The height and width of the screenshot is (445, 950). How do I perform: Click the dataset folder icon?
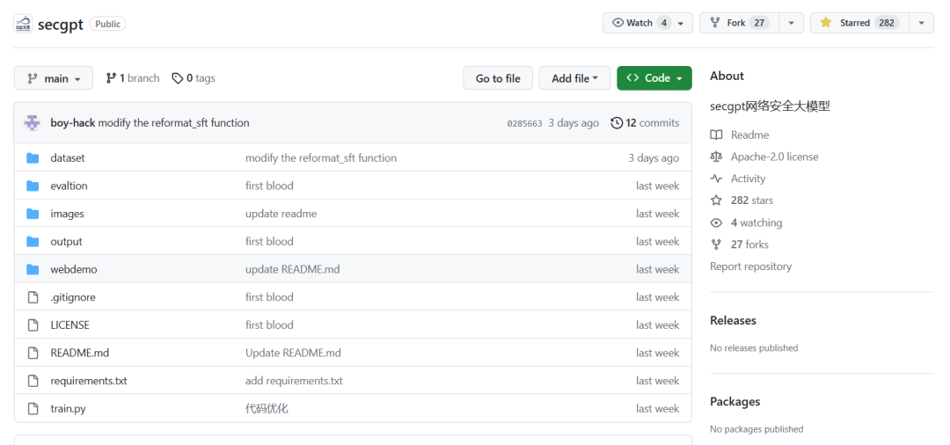coord(33,158)
